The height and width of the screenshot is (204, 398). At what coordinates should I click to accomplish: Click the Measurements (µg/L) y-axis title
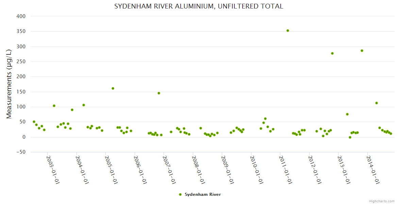click(x=9, y=84)
